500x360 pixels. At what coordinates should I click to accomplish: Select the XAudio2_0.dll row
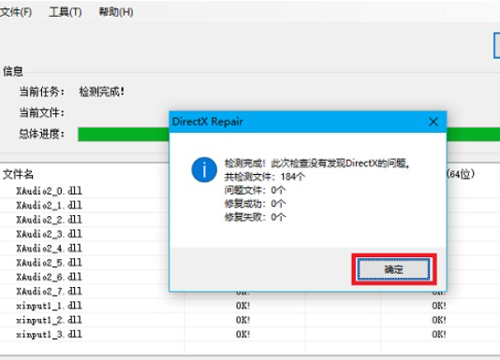click(49, 191)
